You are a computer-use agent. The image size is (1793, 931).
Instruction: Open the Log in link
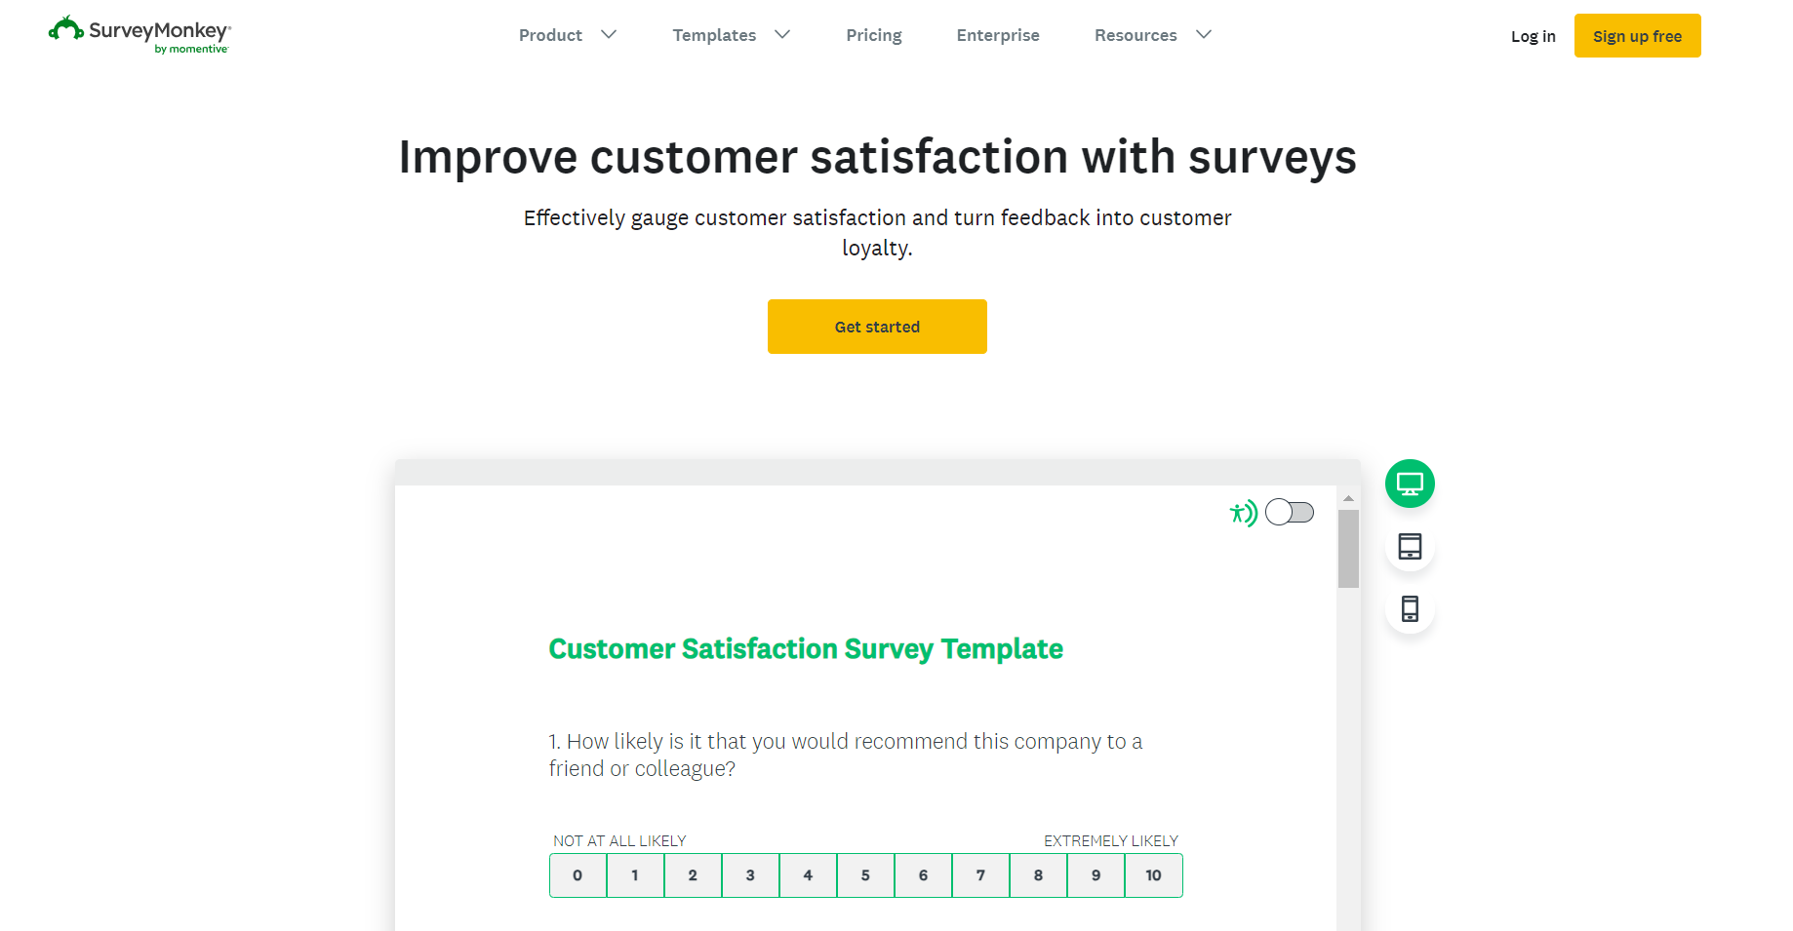click(x=1533, y=35)
